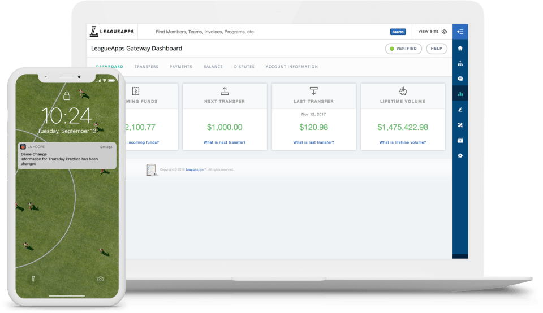Tap the camera icon on phone lock screen
Image resolution: width=543 pixels, height=313 pixels.
click(100, 279)
